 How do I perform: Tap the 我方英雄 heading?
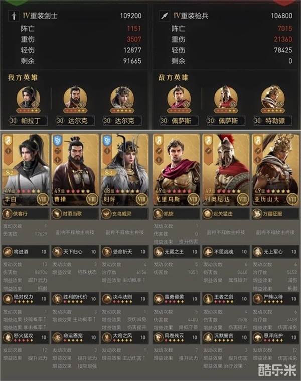23,78
